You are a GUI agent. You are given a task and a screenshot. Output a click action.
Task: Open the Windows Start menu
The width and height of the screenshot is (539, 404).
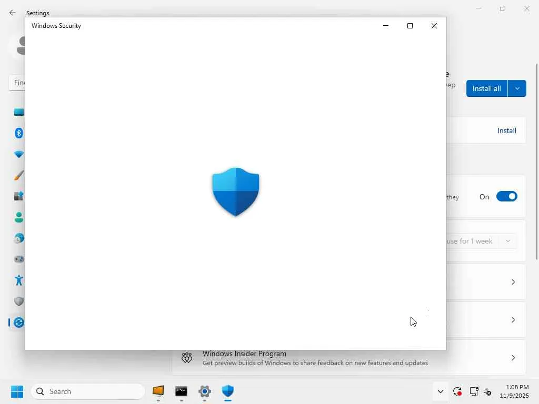click(x=17, y=391)
